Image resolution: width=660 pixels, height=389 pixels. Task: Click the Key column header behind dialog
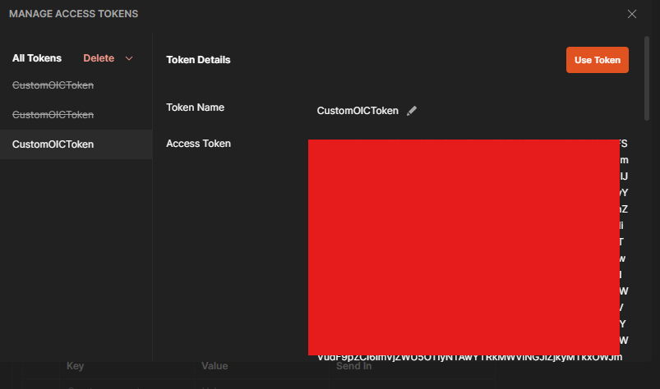75,366
